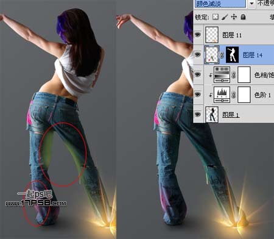The width and height of the screenshot is (274, 239).
Task: Click the 锁定: label in the layers panel
Action: click(202, 17)
